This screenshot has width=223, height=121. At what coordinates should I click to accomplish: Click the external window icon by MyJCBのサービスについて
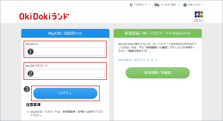tap(152, 60)
